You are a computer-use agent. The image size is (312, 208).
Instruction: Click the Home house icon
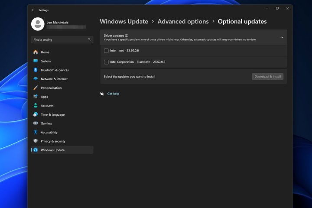tap(36, 52)
